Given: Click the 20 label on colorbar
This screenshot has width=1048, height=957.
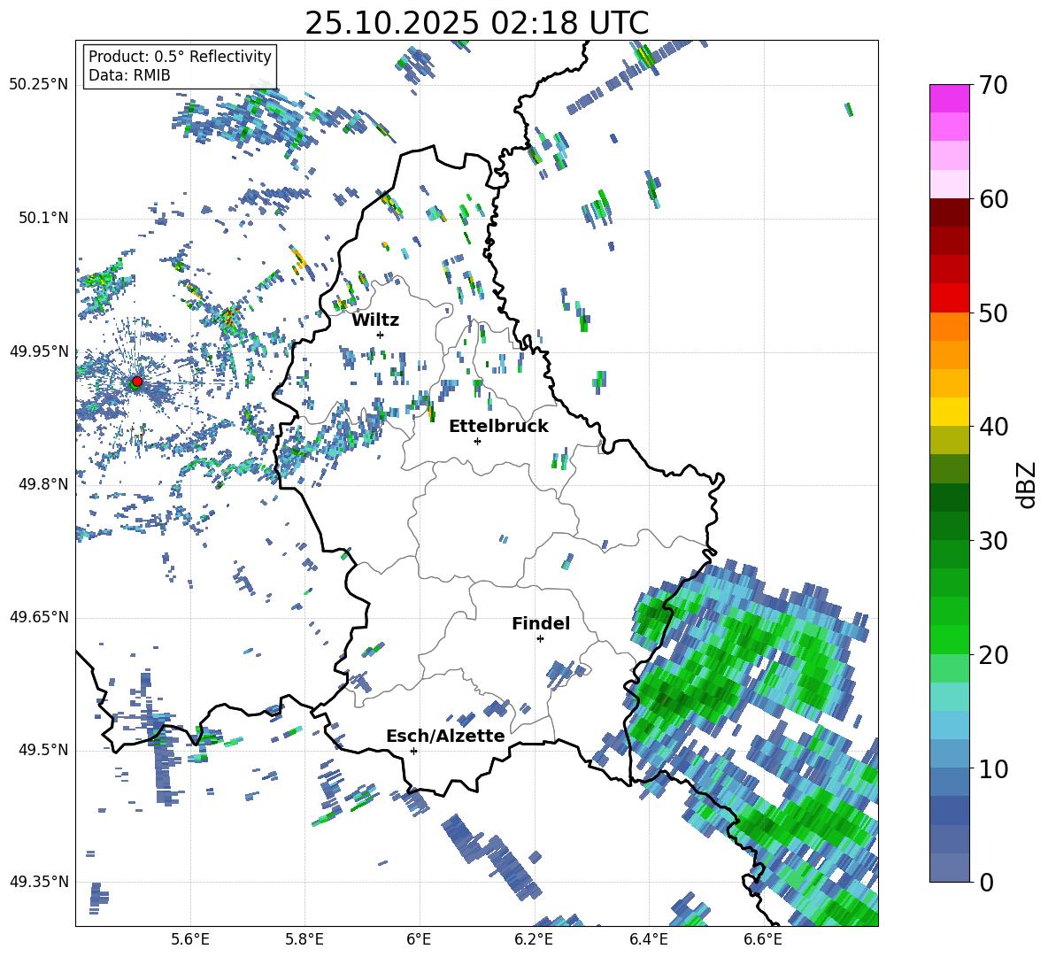Looking at the screenshot, I should click(x=992, y=655).
